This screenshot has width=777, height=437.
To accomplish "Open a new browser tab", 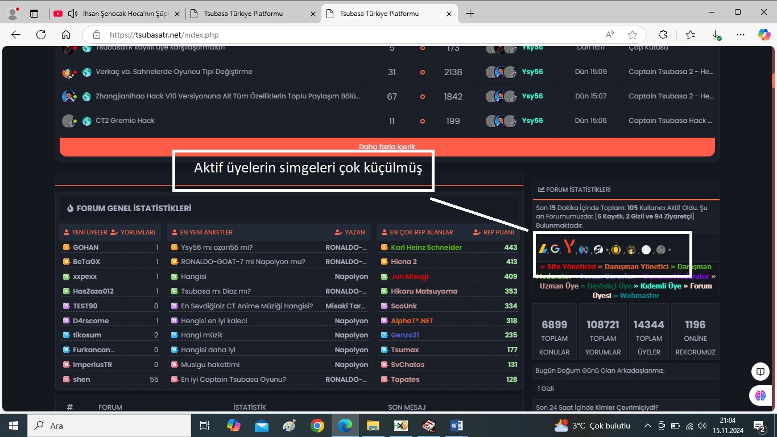I will coord(470,13).
